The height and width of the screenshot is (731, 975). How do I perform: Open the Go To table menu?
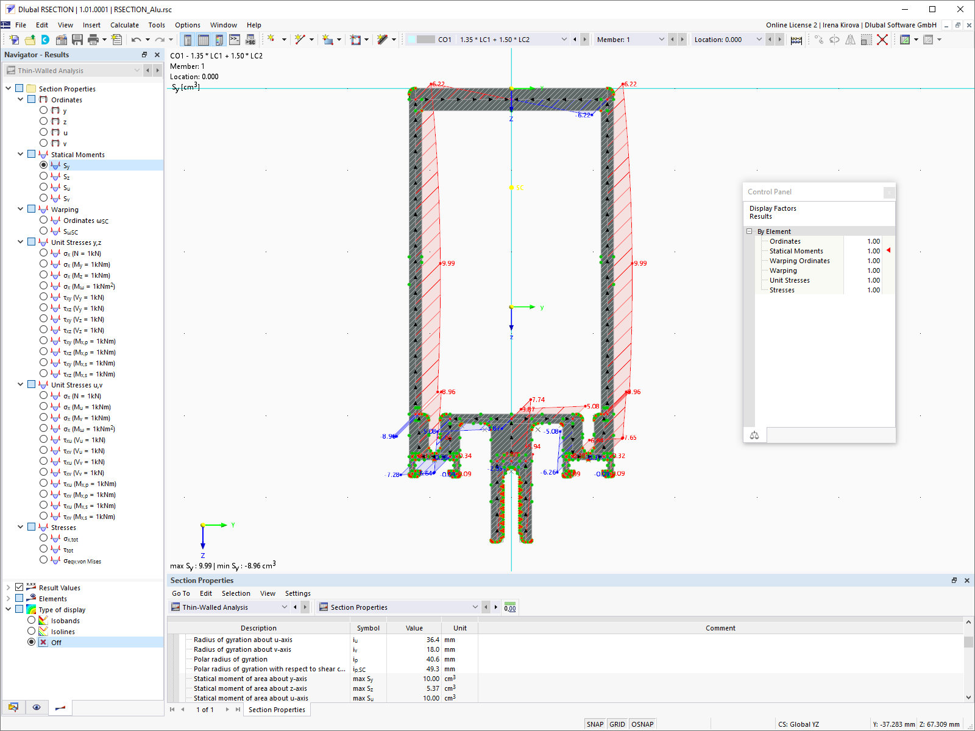coord(181,593)
